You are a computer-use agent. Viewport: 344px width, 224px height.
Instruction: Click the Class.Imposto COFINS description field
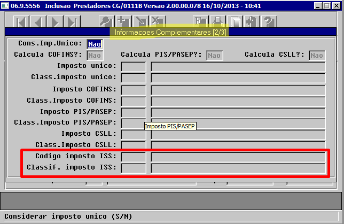238,102
